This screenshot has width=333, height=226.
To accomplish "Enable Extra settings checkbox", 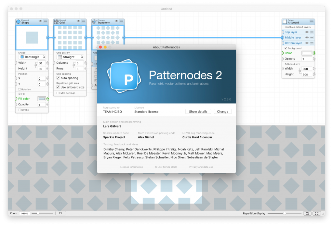I will (x=58, y=93).
